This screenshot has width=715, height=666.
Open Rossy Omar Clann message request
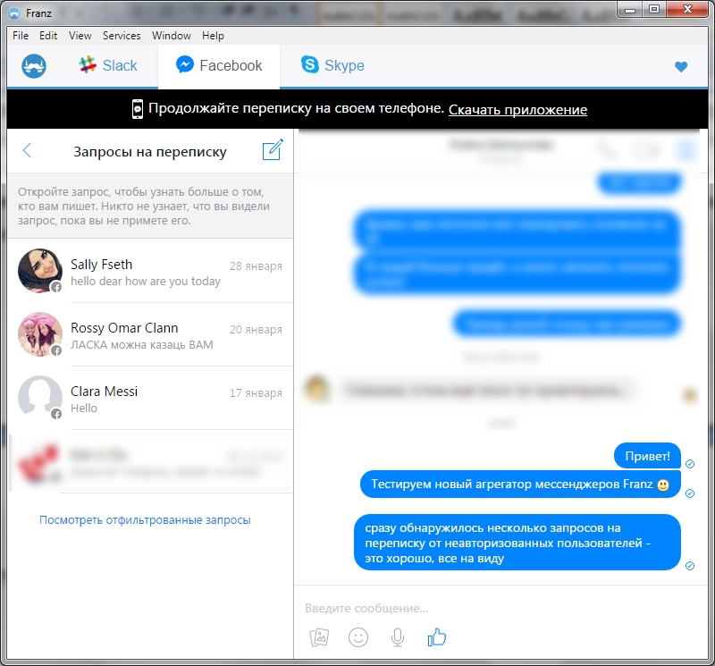[x=150, y=334]
